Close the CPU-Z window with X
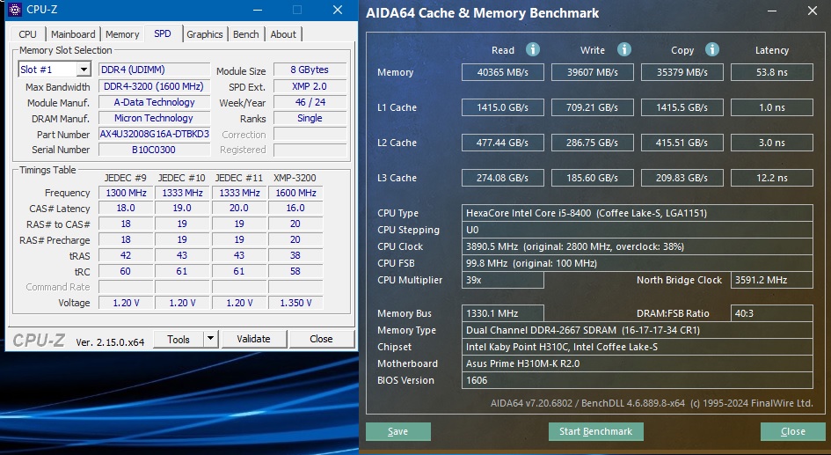The width and height of the screenshot is (831, 455). [338, 10]
